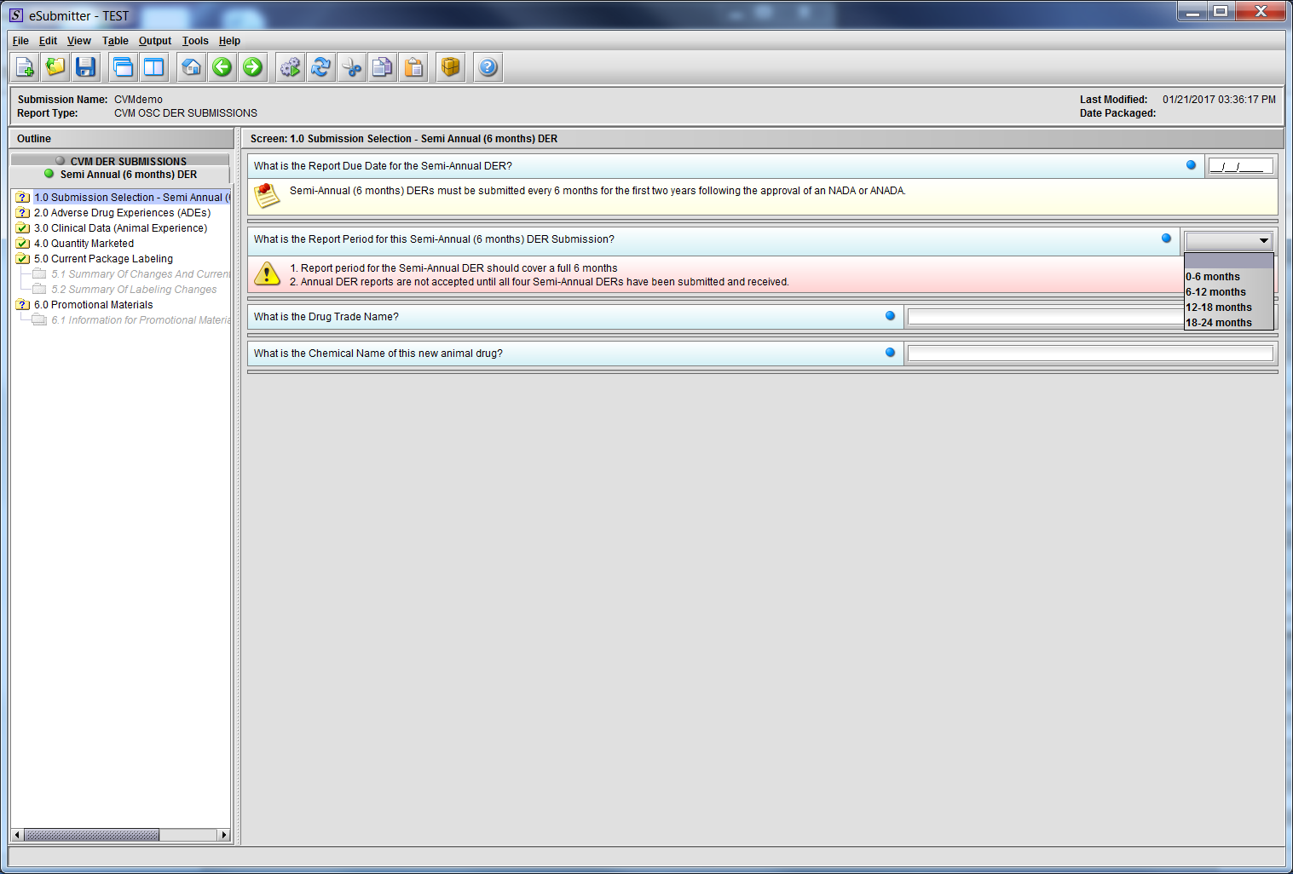Screen dimensions: 1293x874
Task: Click the Report Period dropdown arrow
Action: (1263, 241)
